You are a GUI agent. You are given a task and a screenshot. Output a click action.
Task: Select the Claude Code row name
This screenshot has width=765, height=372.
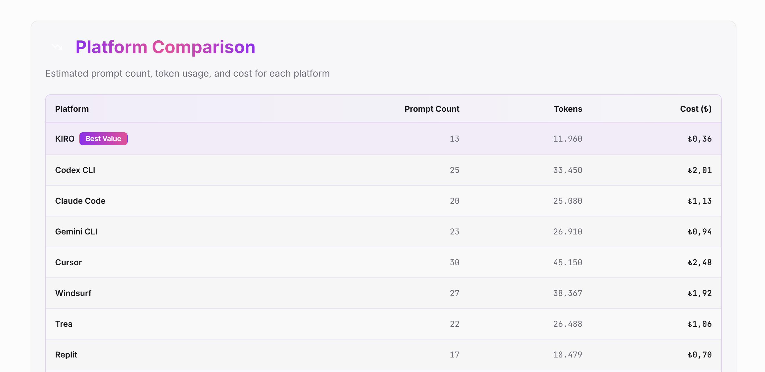pos(80,201)
